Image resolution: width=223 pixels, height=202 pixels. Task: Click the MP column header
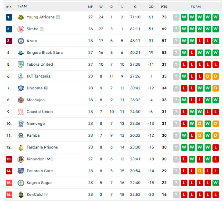[x=90, y=7]
